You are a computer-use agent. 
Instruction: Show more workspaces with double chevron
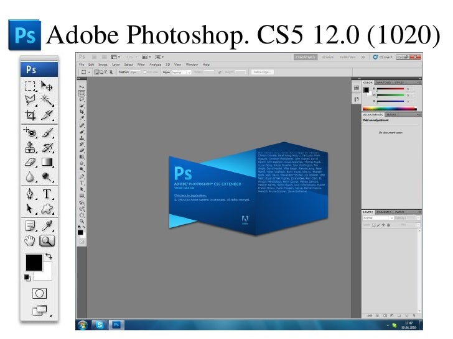pos(363,57)
